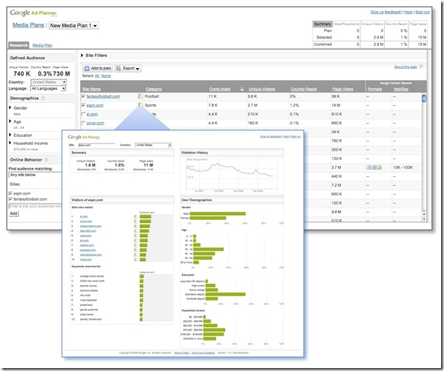Click third ad format icon in 3.7 M row

pyautogui.click(x=380, y=167)
